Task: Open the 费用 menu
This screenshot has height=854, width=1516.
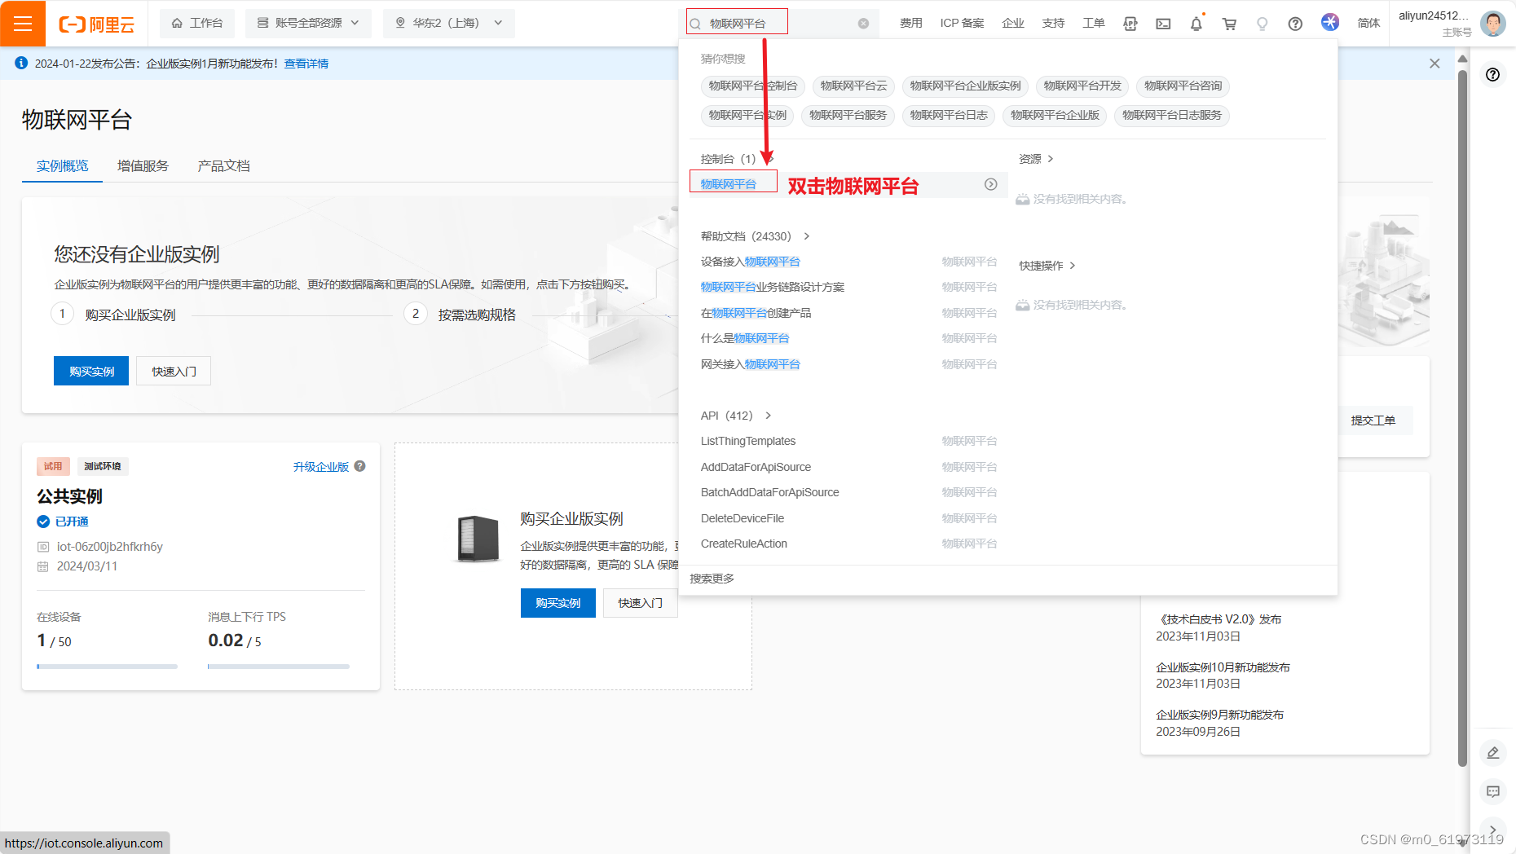Action: point(910,23)
